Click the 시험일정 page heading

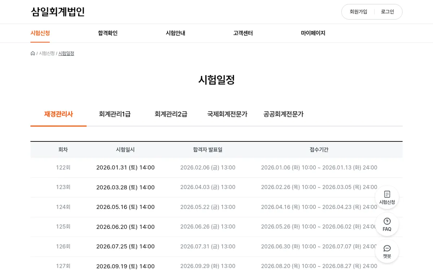pyautogui.click(x=216, y=80)
